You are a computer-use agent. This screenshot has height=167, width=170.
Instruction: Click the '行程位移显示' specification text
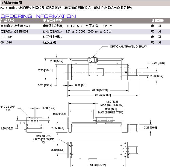pos(52,31)
